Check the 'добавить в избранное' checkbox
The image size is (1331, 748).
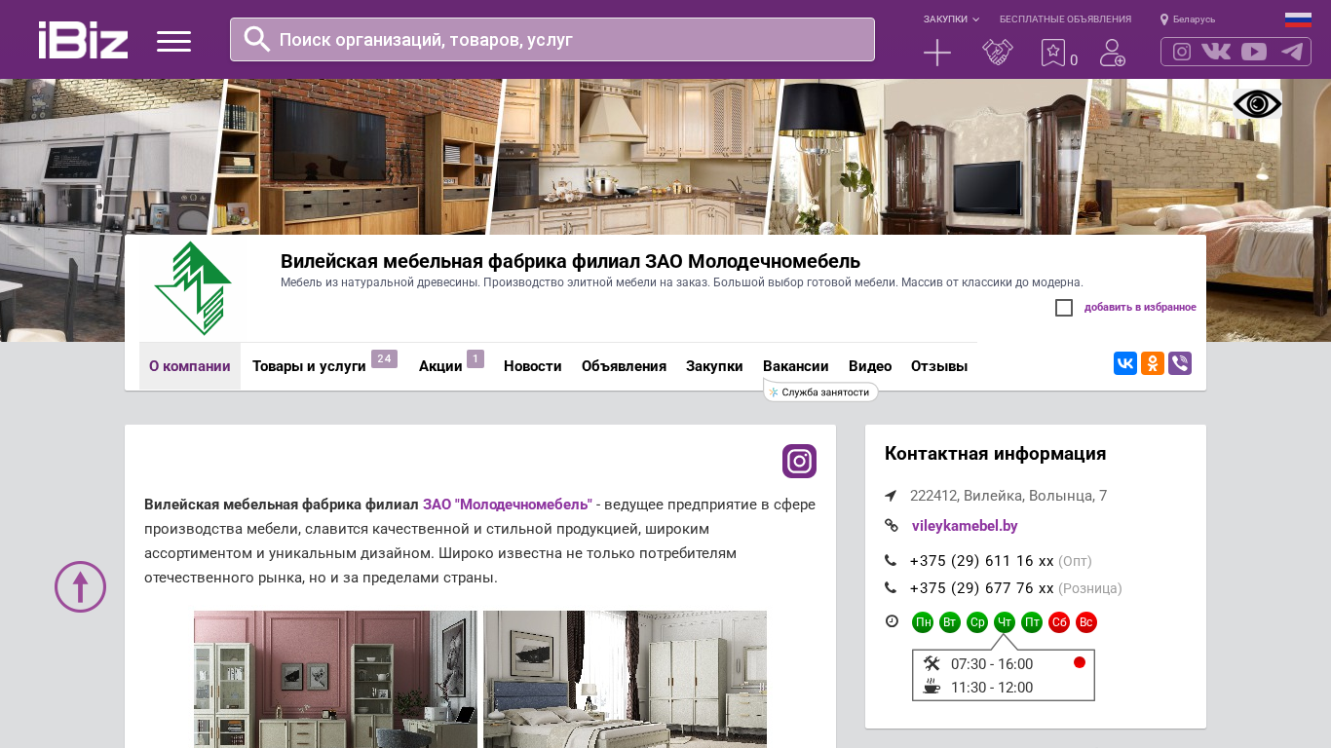(1064, 308)
